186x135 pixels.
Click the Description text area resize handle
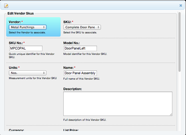coord(171,115)
